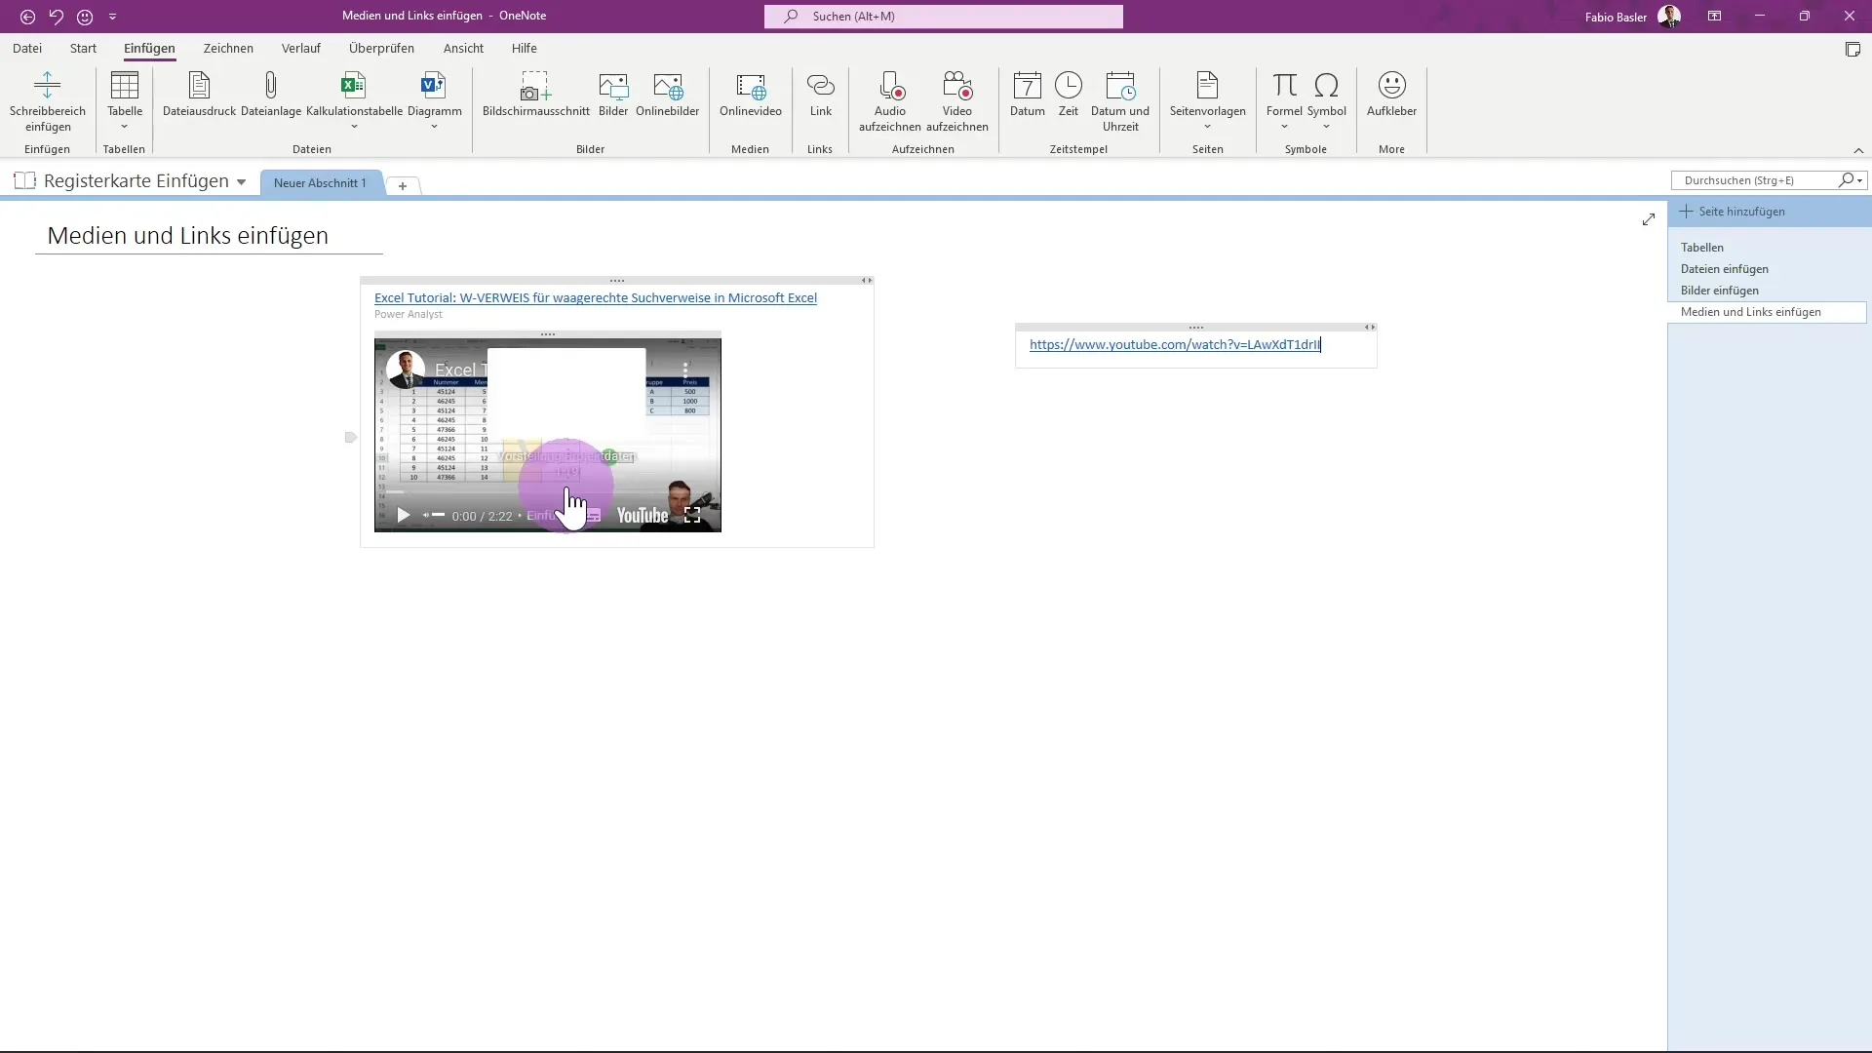Insert an Onlinevideo

pyautogui.click(x=751, y=86)
